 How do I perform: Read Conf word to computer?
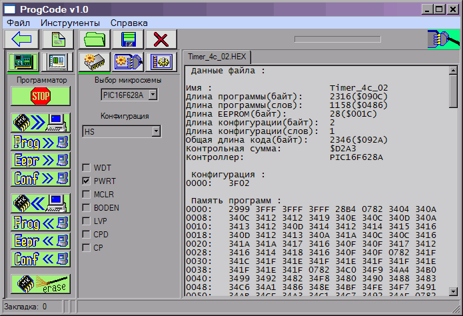[x=41, y=178]
